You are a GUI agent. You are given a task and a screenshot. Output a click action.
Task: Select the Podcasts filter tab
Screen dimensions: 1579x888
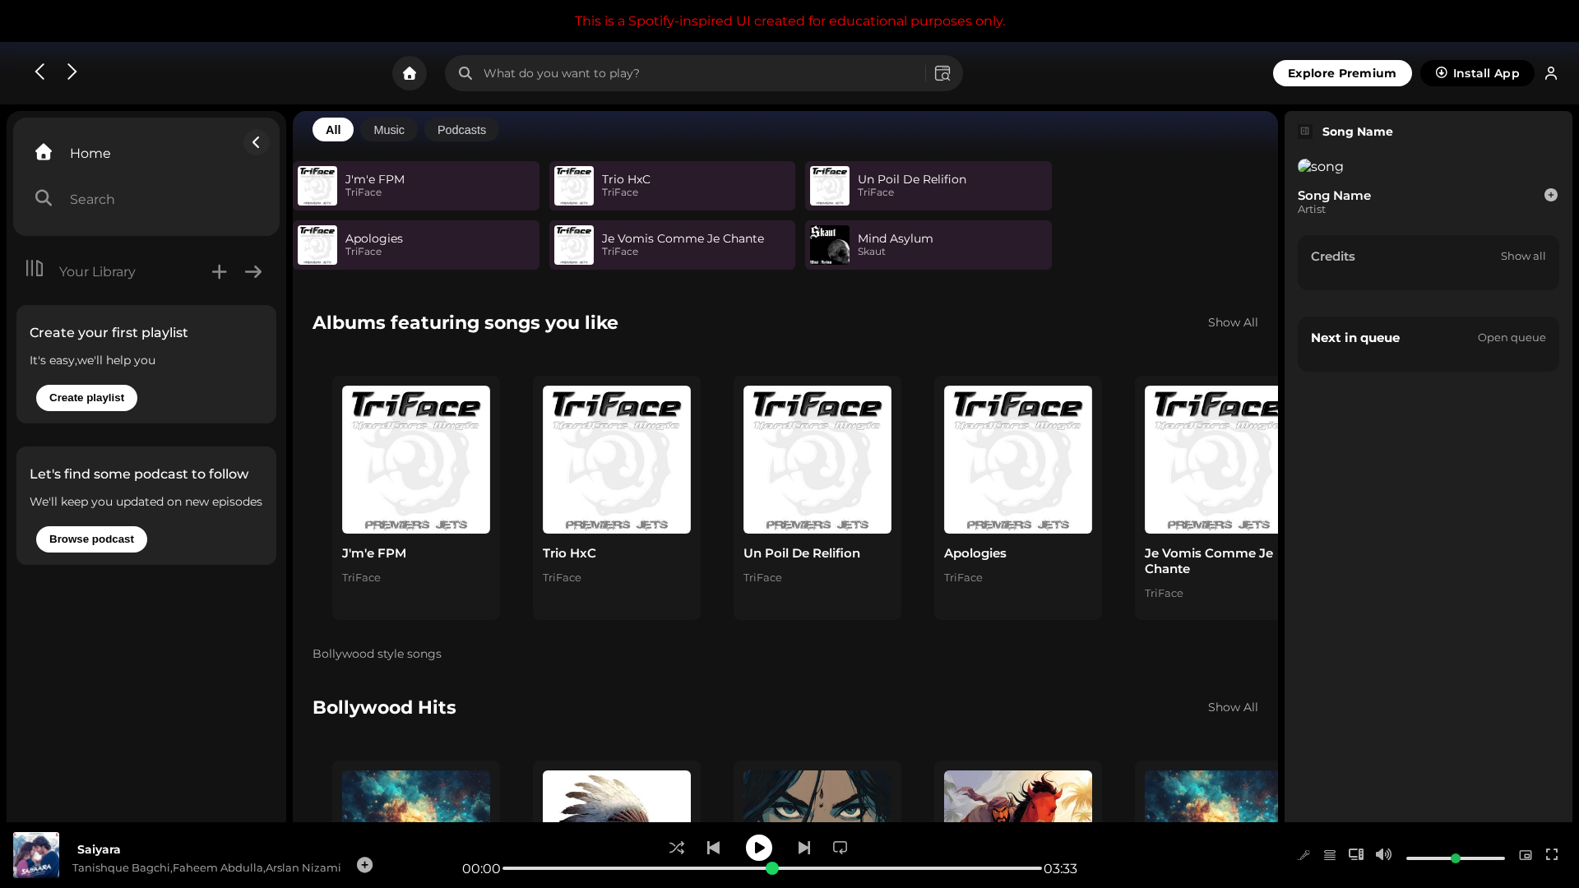(x=461, y=130)
